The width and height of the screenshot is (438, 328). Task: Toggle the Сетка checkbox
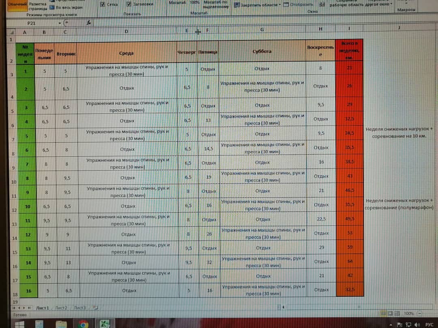[x=103, y=4]
